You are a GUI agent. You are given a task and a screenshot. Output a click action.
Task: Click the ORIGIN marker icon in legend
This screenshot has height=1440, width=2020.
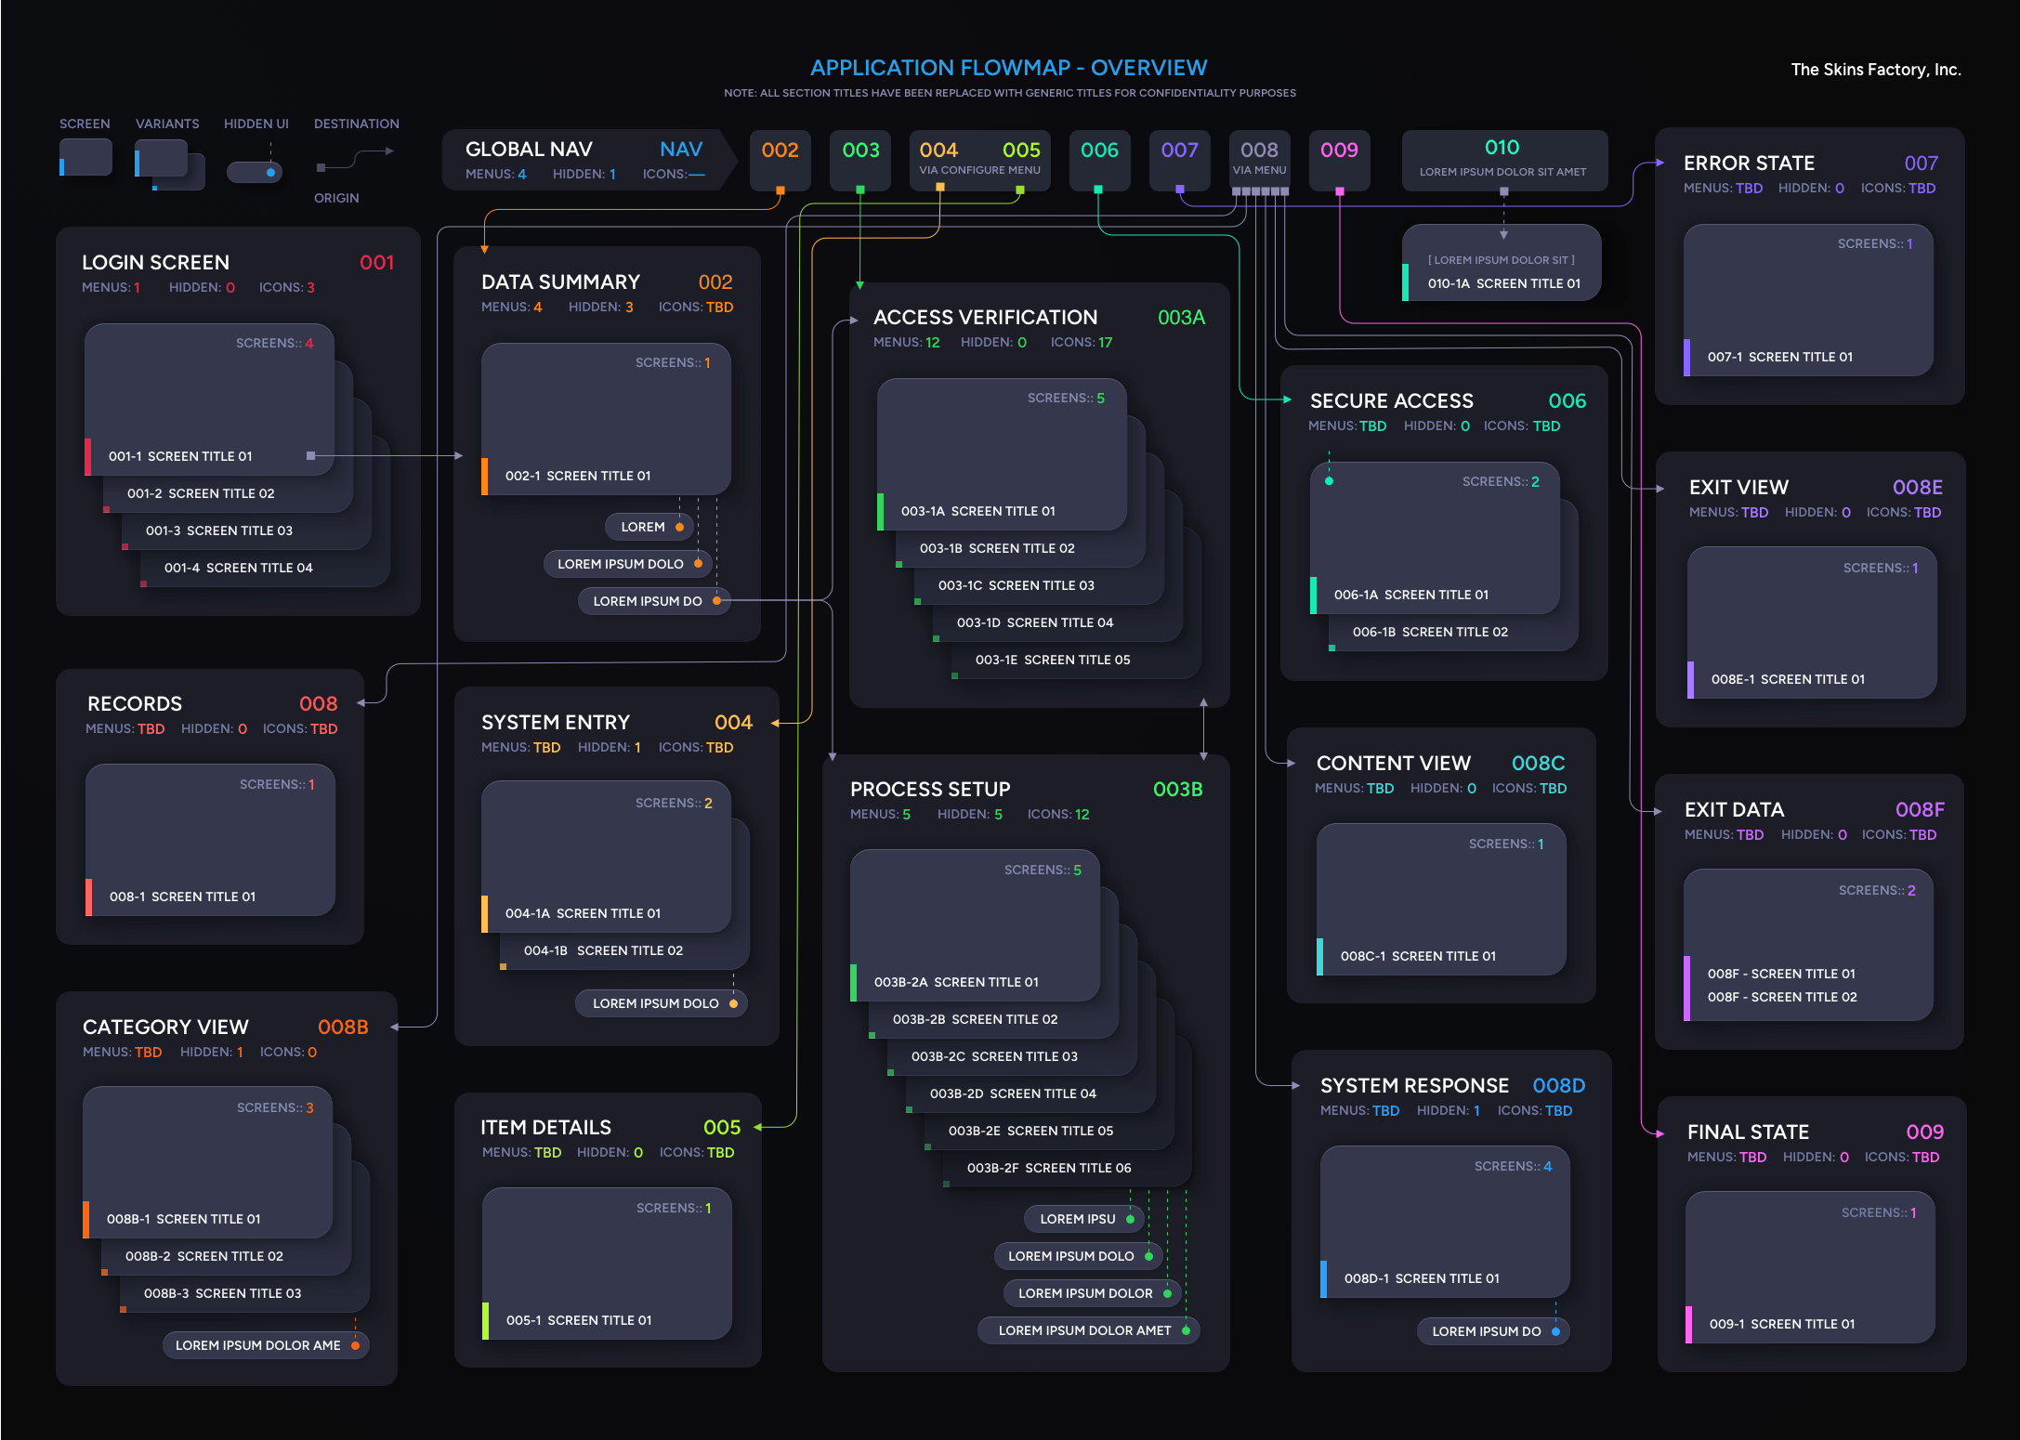point(321,167)
